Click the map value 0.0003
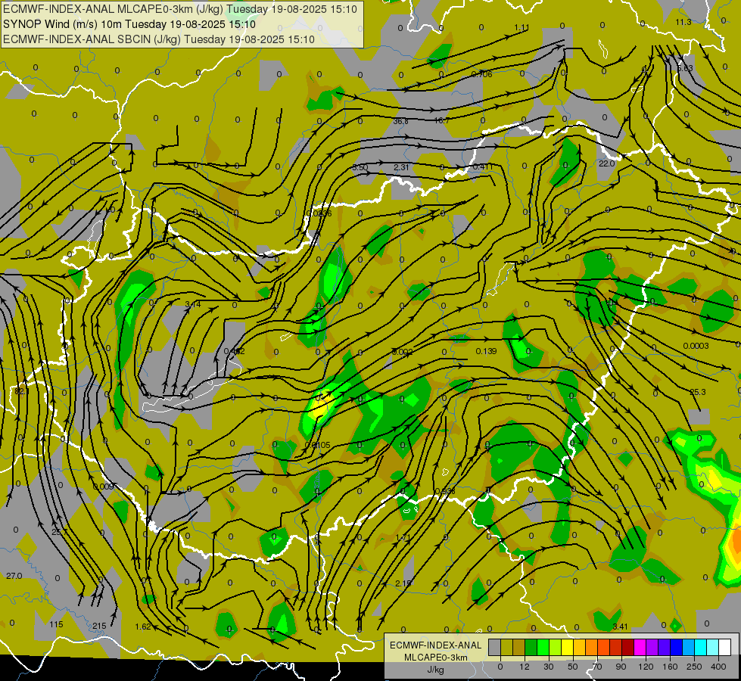 pos(696,346)
